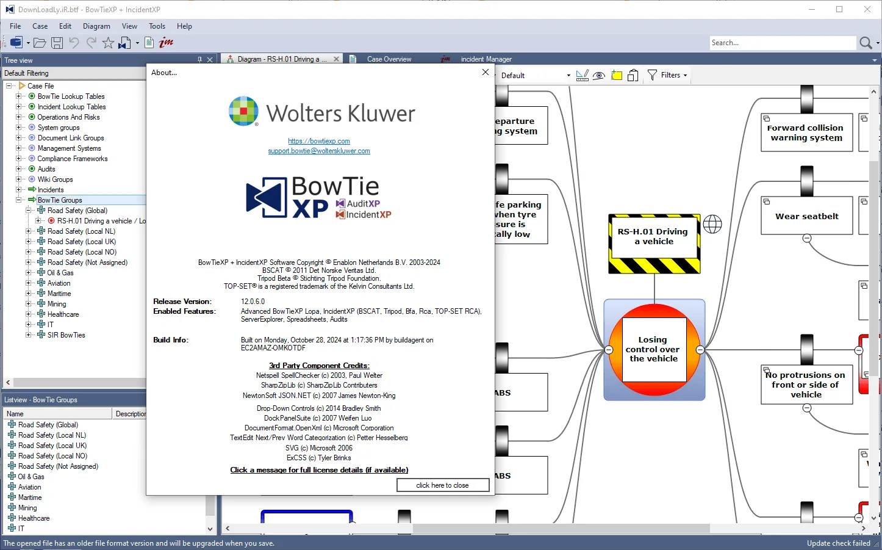Click the globe icon beside the hazard box
The image size is (882, 550).
(x=712, y=224)
